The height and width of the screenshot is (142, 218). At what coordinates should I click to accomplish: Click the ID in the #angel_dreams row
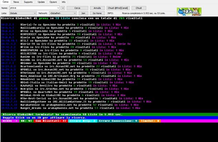pos(9,108)
